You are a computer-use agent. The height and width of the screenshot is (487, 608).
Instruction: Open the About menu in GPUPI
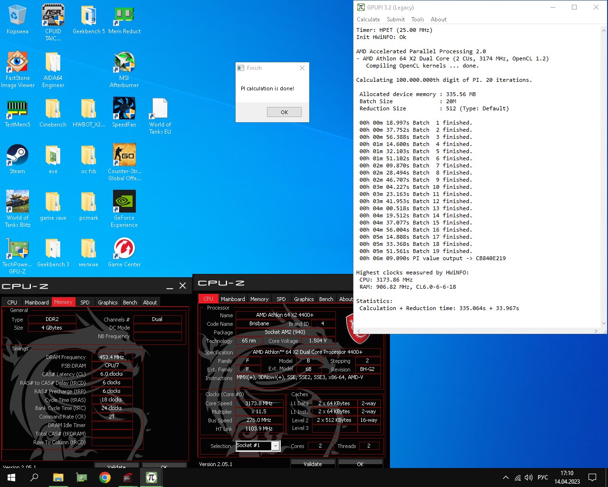pos(438,19)
